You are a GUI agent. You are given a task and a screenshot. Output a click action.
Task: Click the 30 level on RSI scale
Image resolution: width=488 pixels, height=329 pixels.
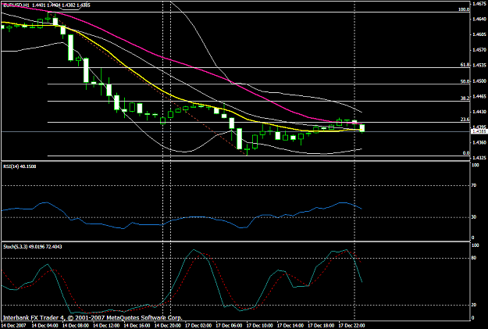click(474, 217)
